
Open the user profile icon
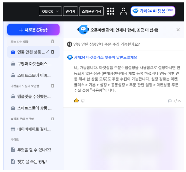[x=123, y=11]
